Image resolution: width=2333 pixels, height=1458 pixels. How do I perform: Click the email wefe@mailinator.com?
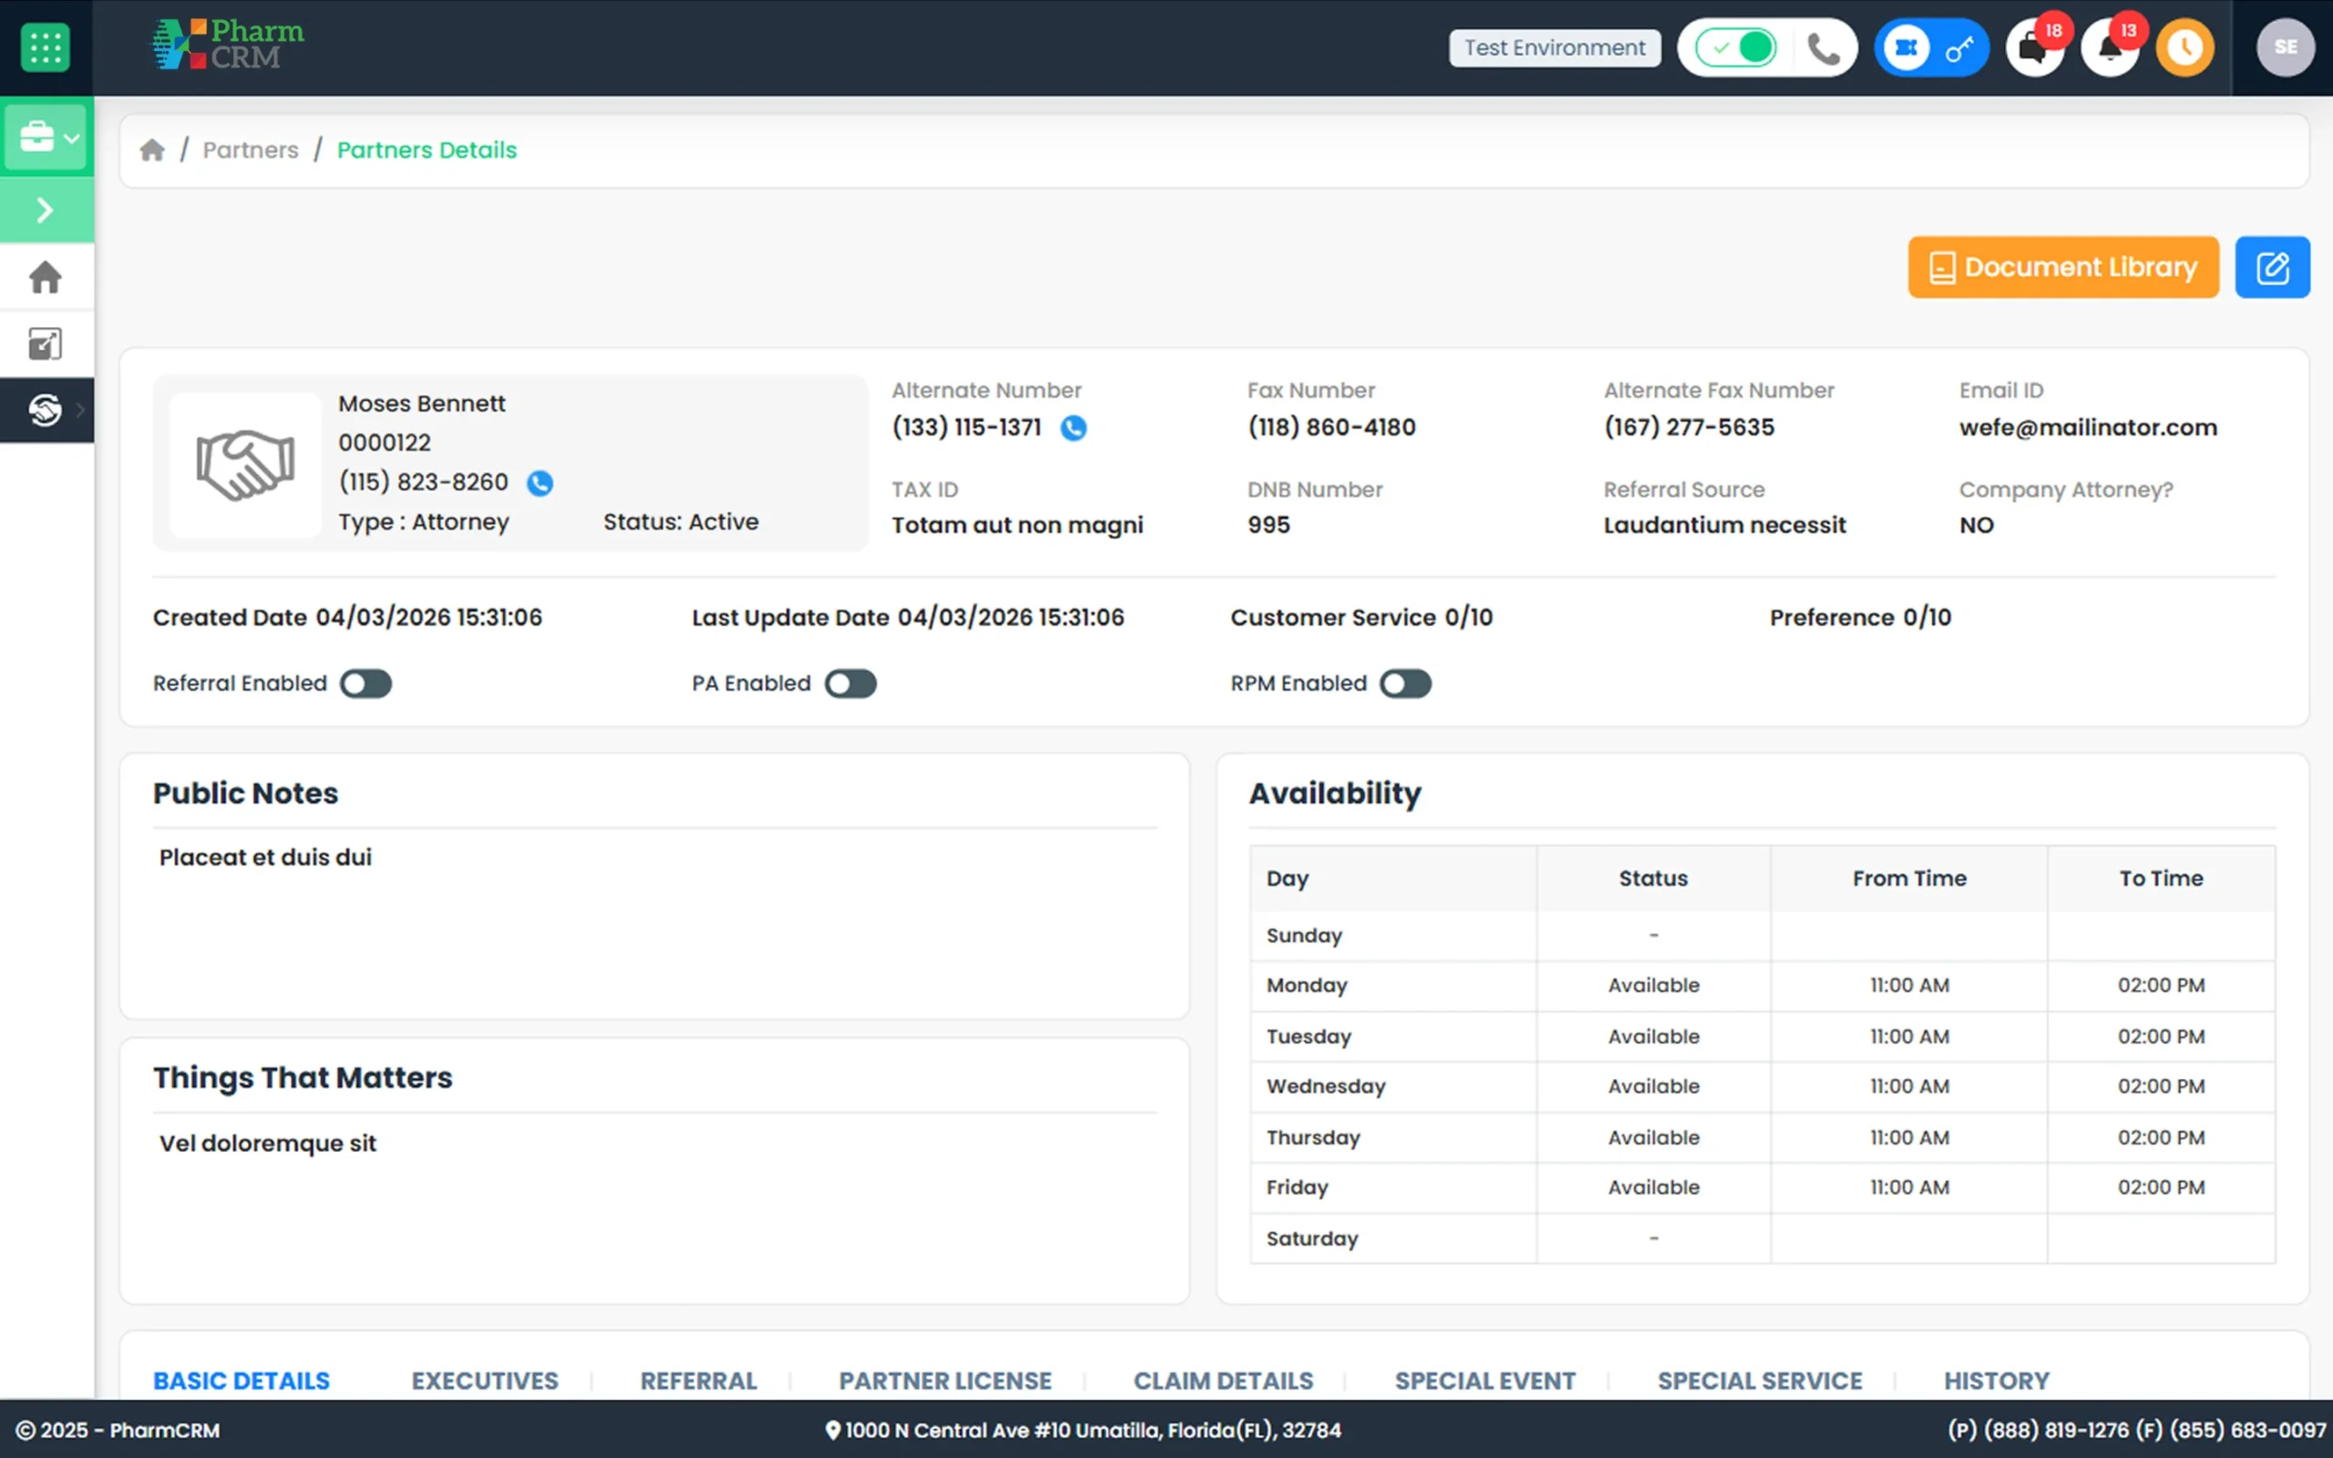pos(2088,428)
